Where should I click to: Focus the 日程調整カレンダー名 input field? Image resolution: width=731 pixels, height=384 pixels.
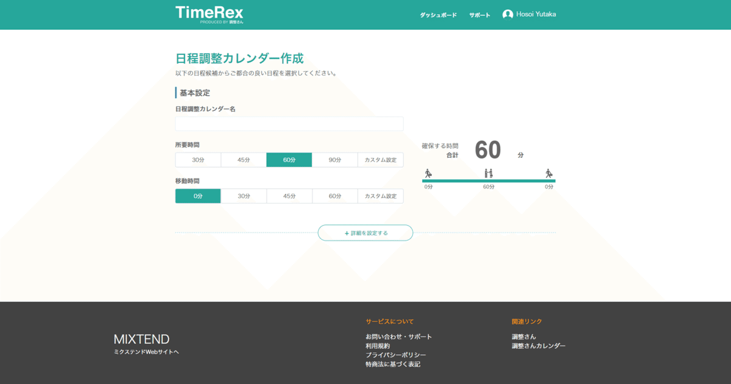coord(289,124)
